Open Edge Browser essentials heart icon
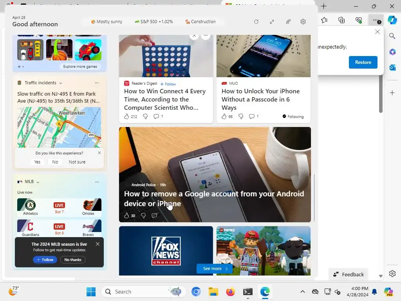Viewport: 401px width, 301px height. [x=359, y=20]
